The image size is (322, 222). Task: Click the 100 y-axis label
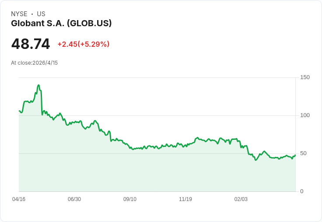coord(305,115)
